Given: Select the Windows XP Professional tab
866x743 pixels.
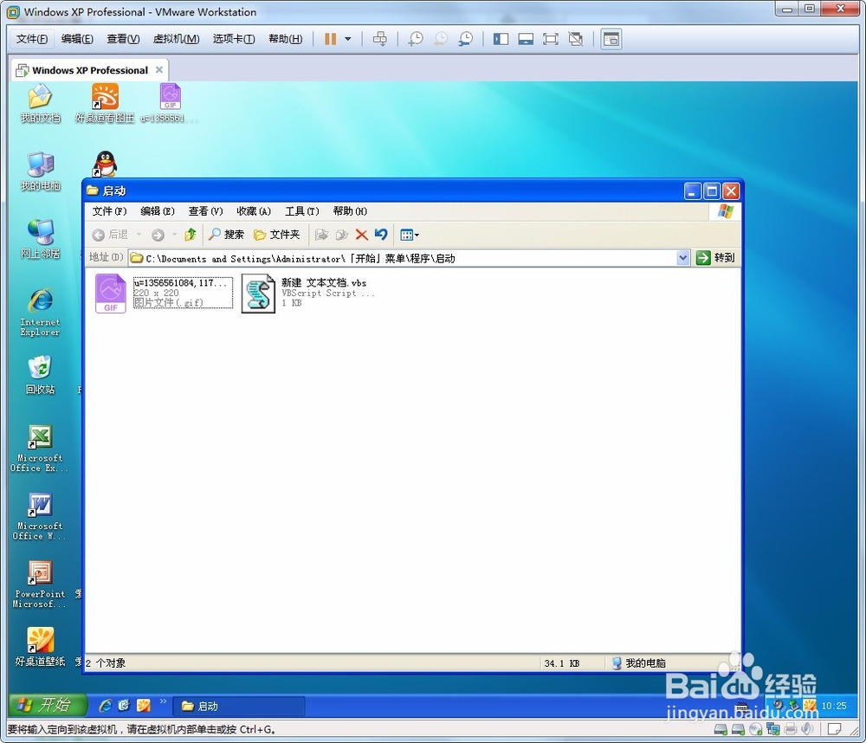Looking at the screenshot, I should pyautogui.click(x=89, y=70).
